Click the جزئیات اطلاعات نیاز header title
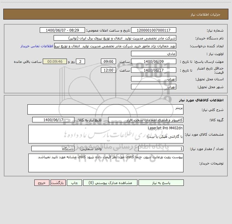The image size is (232, 224). pyautogui.click(x=205, y=14)
